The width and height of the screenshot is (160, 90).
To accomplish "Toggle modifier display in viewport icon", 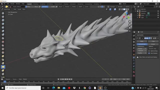I will coord(147,38).
